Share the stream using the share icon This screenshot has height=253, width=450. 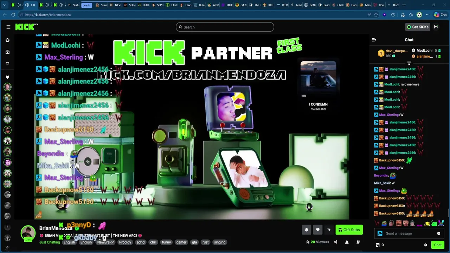tap(335, 242)
